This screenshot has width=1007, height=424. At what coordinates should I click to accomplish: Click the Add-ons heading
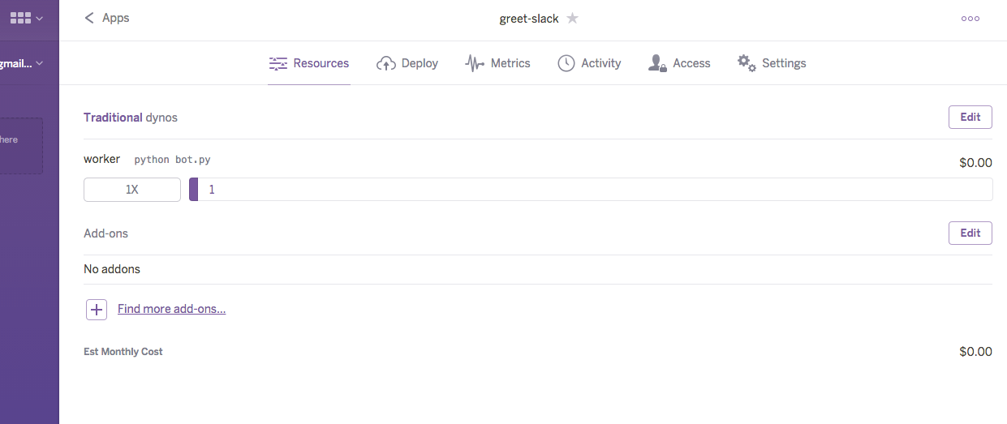coord(106,233)
